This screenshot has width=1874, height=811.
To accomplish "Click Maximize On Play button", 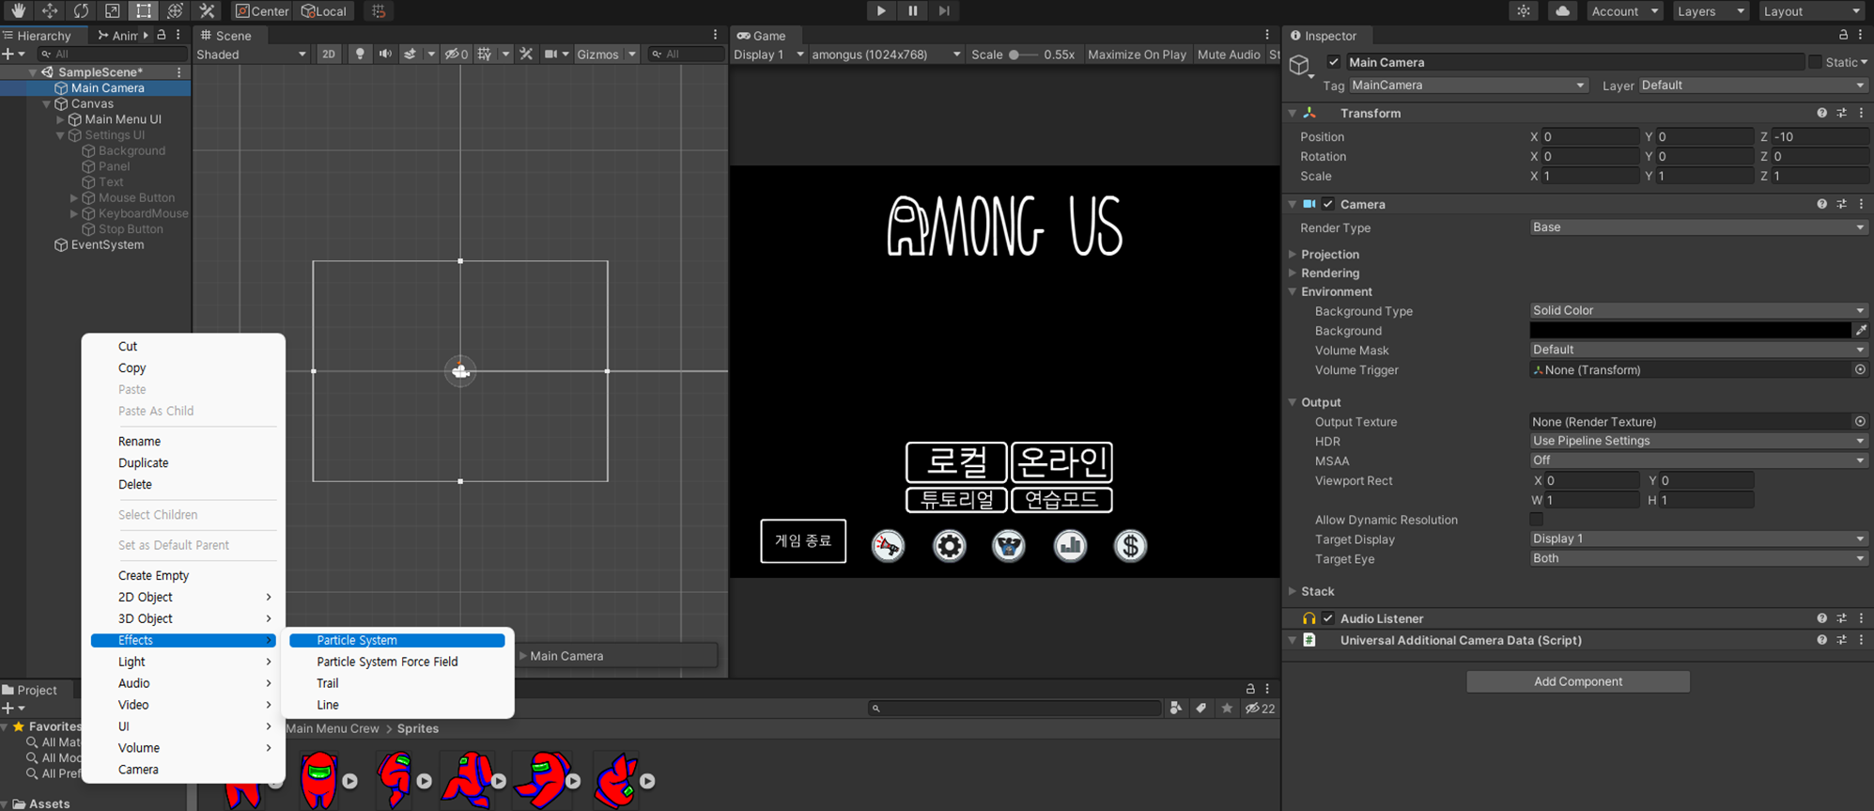I will (1137, 55).
